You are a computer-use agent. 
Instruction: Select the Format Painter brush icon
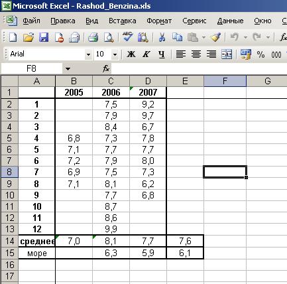coord(216,37)
